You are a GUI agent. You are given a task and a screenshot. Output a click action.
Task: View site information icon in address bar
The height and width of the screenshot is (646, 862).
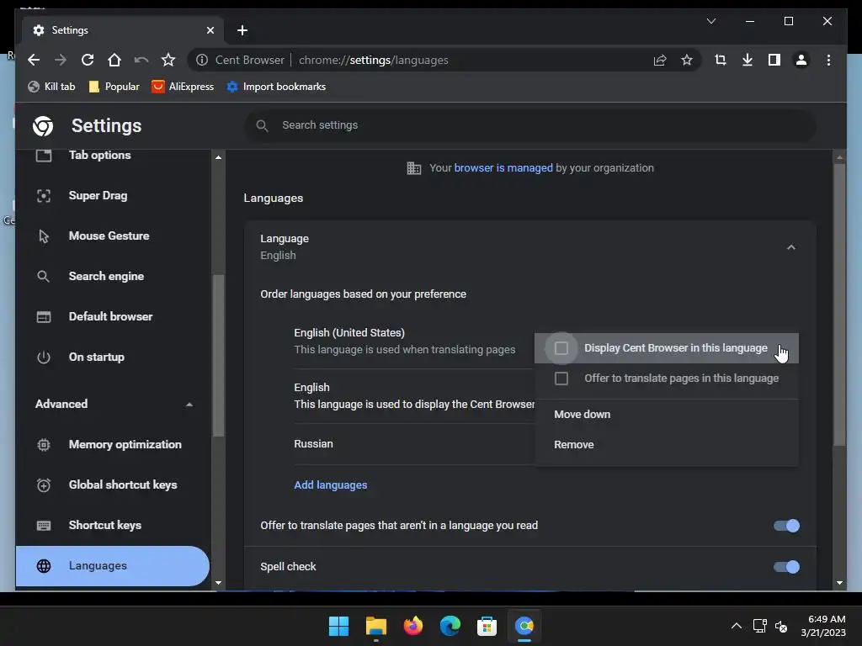tap(202, 60)
